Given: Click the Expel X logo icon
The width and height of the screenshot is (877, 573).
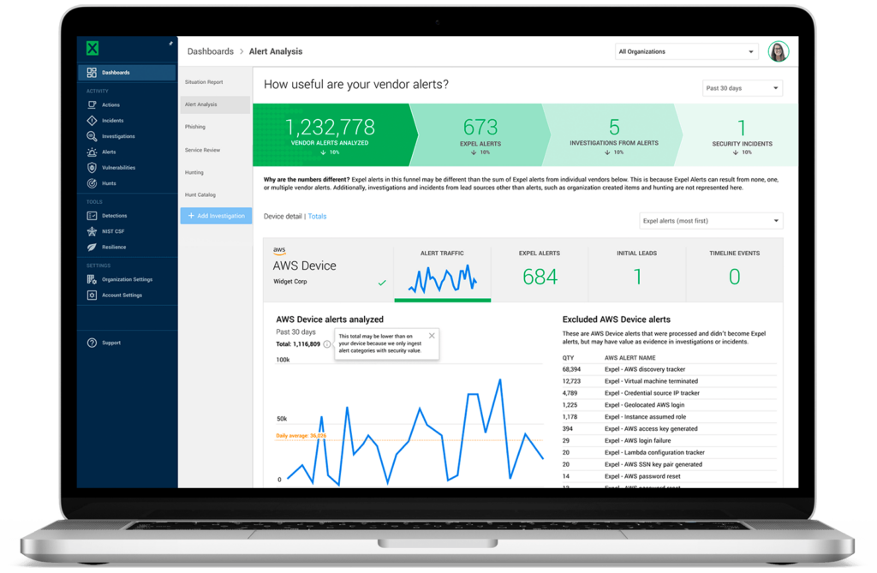Looking at the screenshot, I should [x=92, y=48].
